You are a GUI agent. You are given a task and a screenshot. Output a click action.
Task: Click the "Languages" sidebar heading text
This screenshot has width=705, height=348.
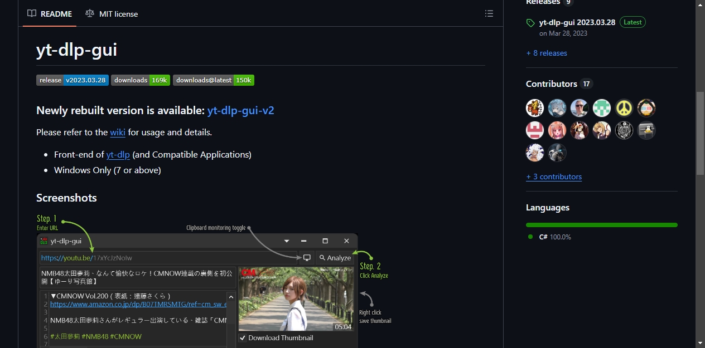point(548,208)
